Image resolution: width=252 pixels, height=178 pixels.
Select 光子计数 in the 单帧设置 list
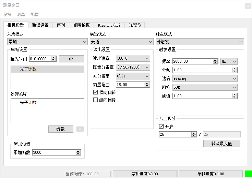pos(47,69)
